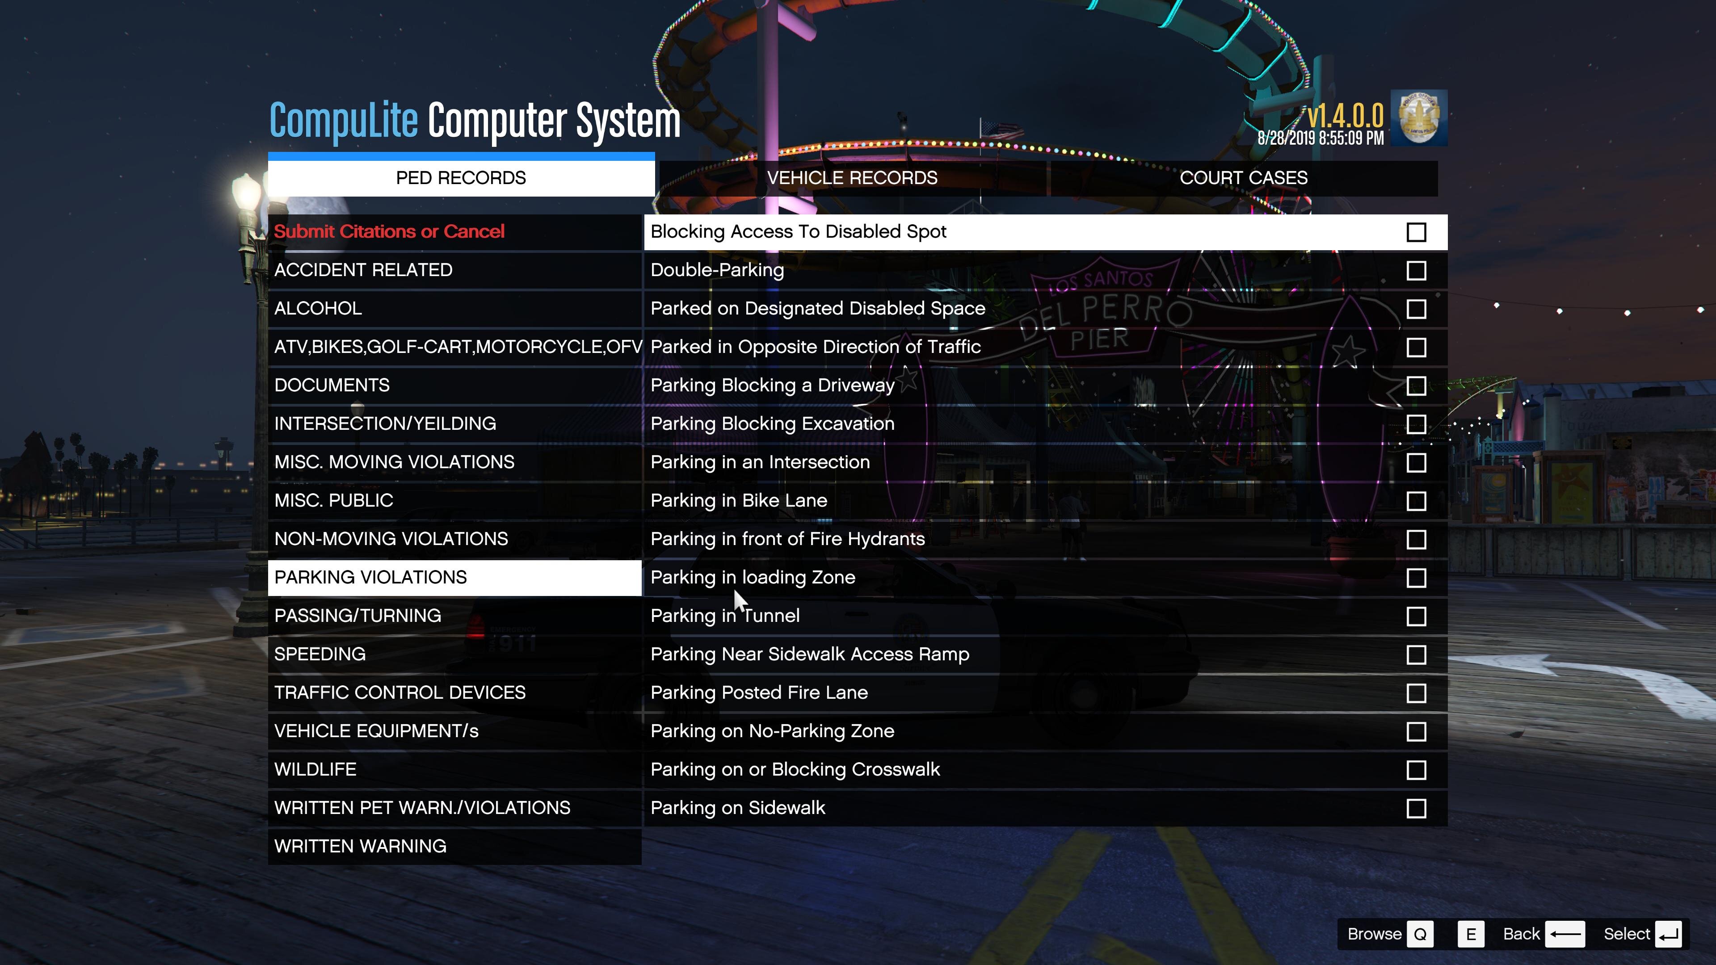
Task: Switch to the Vehicle Records tab
Action: [851, 178]
